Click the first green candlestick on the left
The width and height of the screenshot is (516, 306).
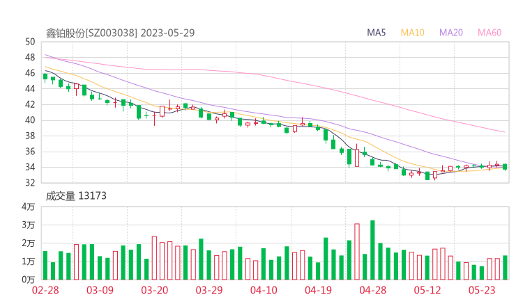[x=45, y=77]
